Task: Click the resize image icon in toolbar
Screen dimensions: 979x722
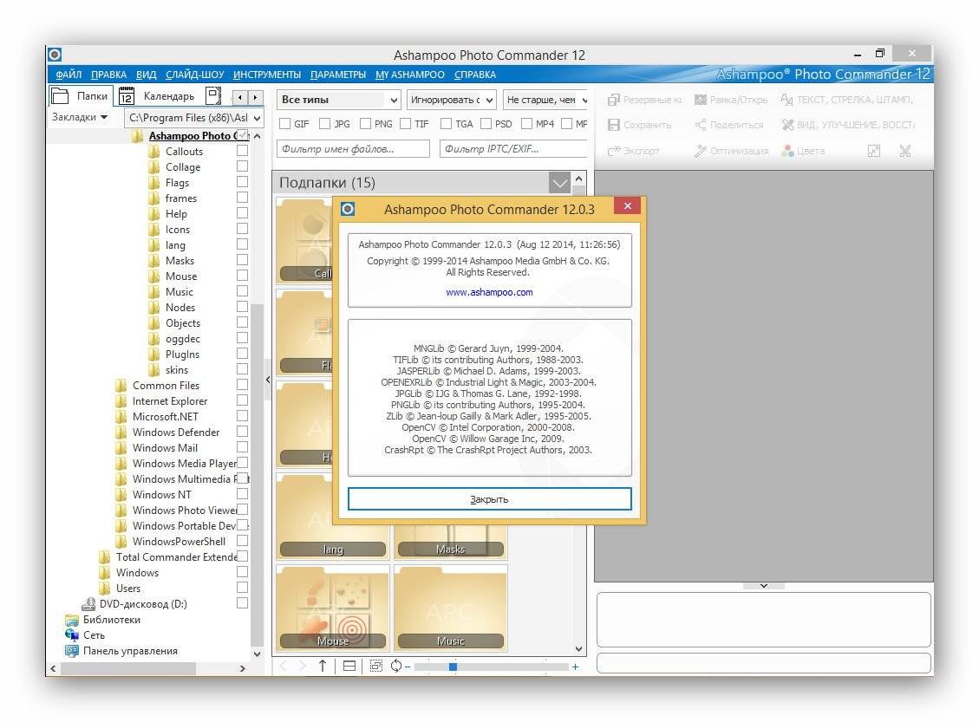Action: click(874, 151)
